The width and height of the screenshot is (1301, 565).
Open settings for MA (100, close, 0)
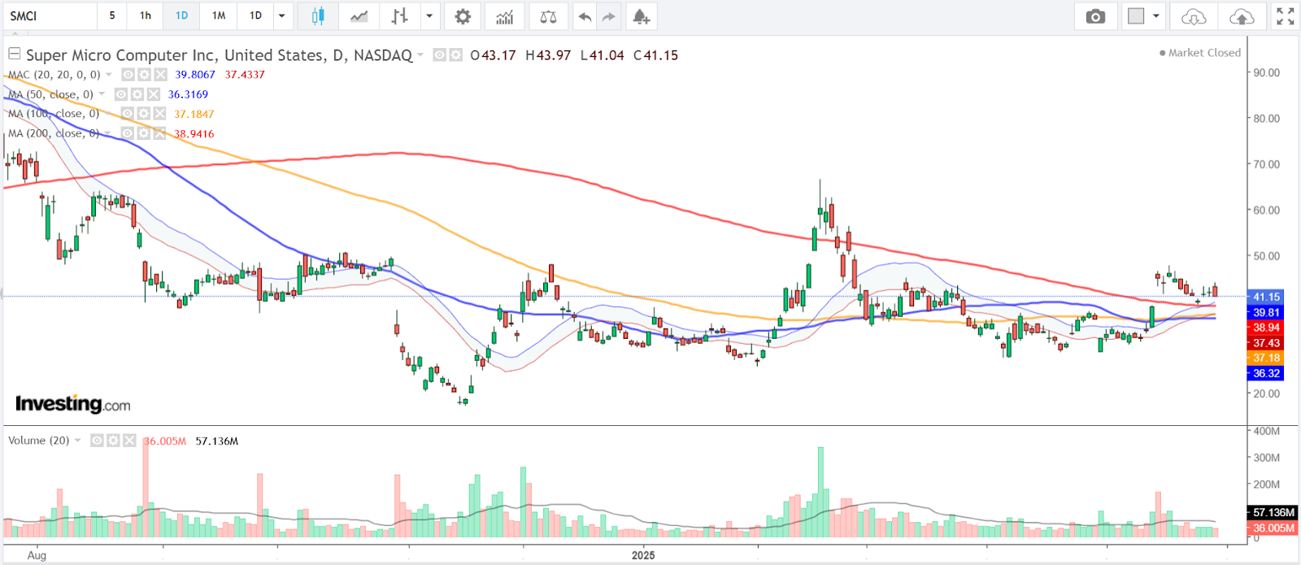(x=143, y=114)
